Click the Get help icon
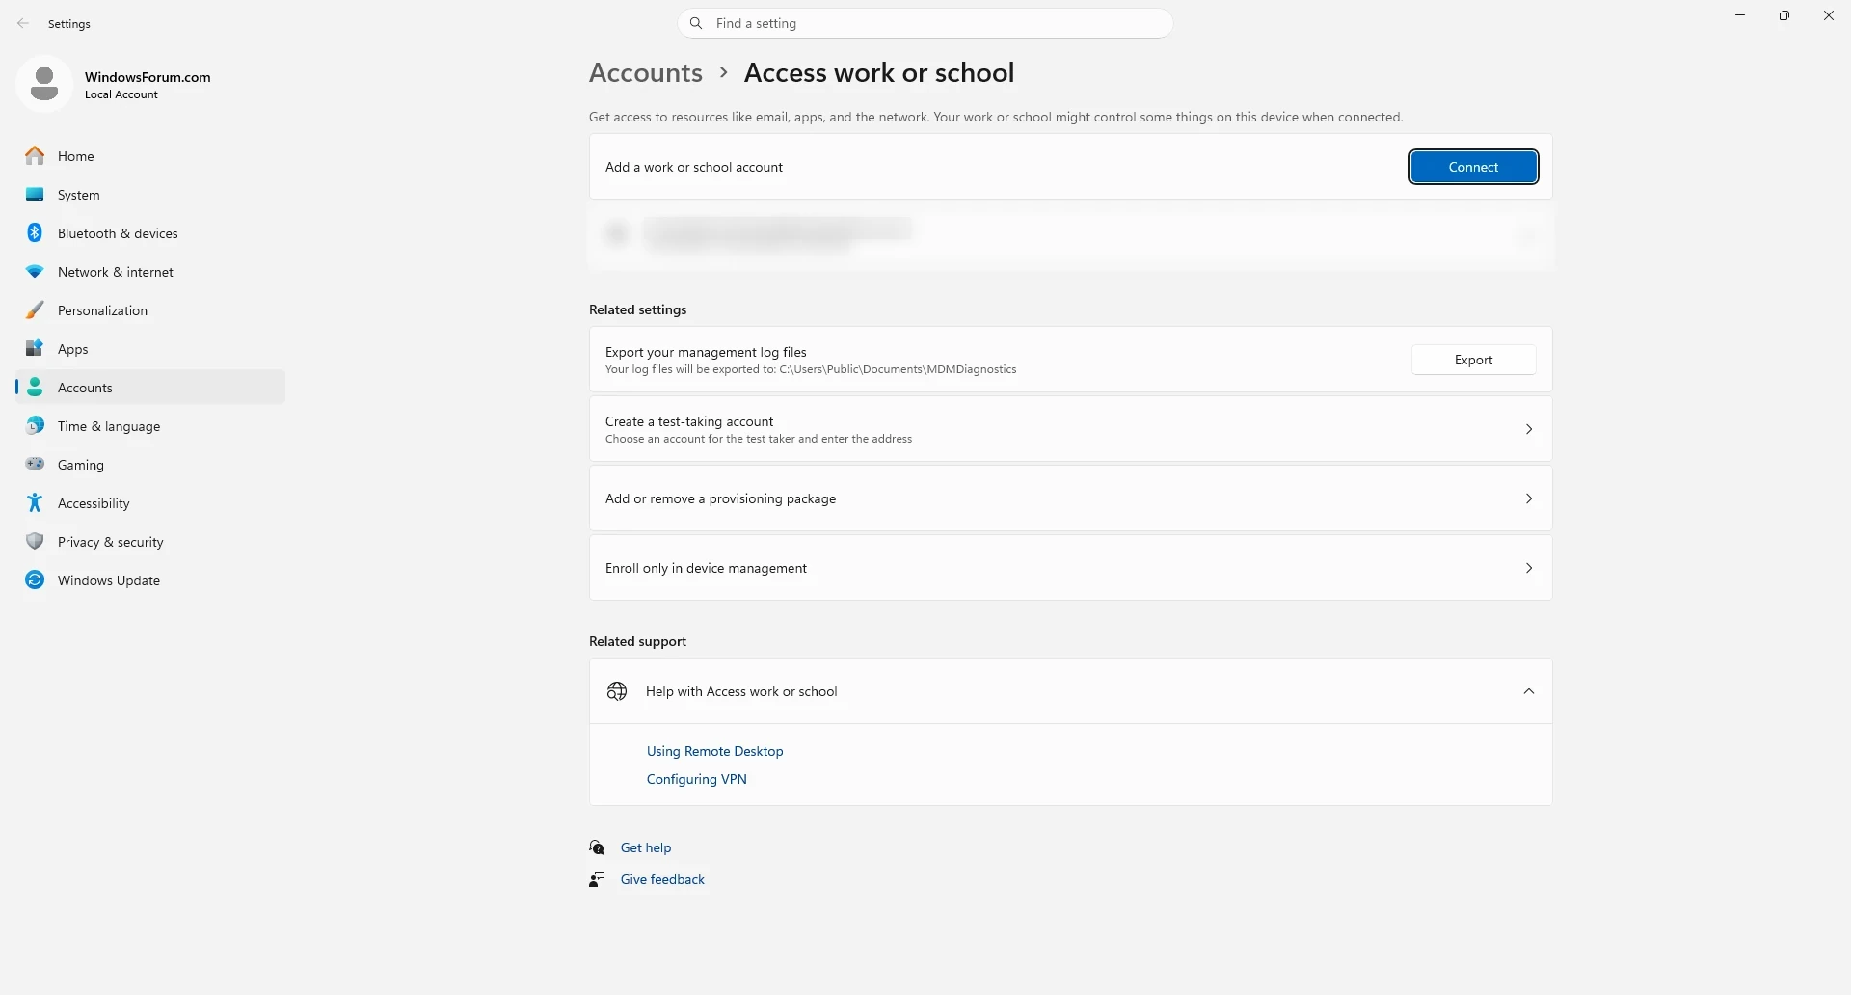Image resolution: width=1851 pixels, height=995 pixels. coord(598,847)
